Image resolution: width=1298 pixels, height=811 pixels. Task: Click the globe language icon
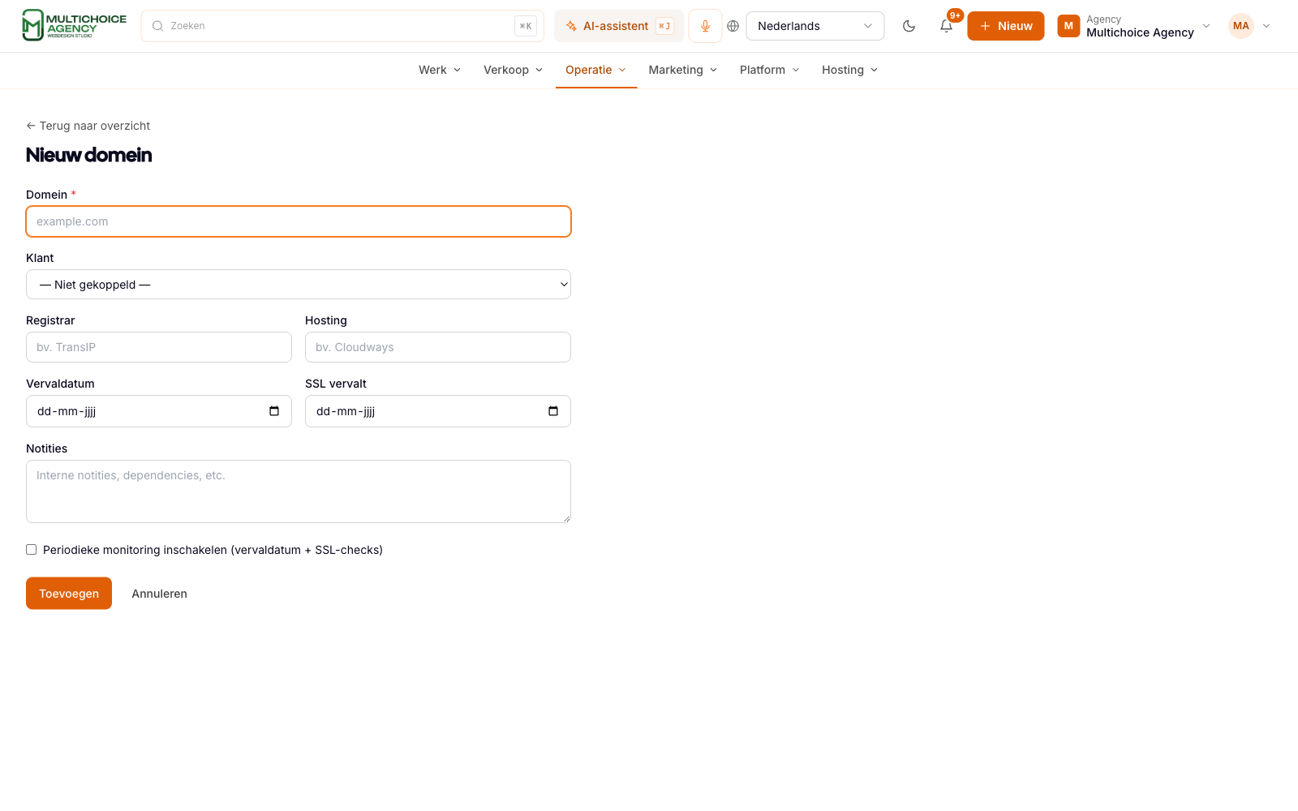tap(733, 26)
